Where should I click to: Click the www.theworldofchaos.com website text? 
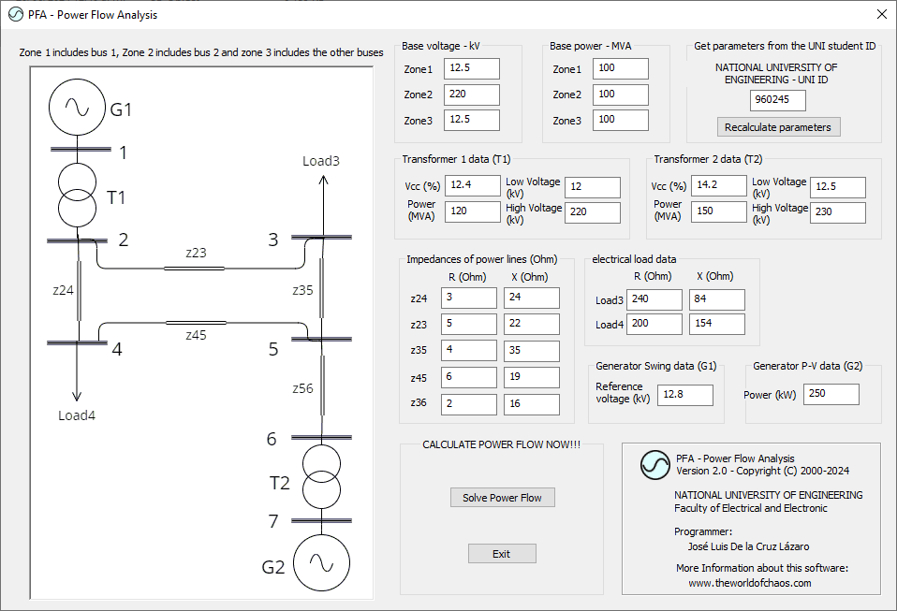point(750,583)
